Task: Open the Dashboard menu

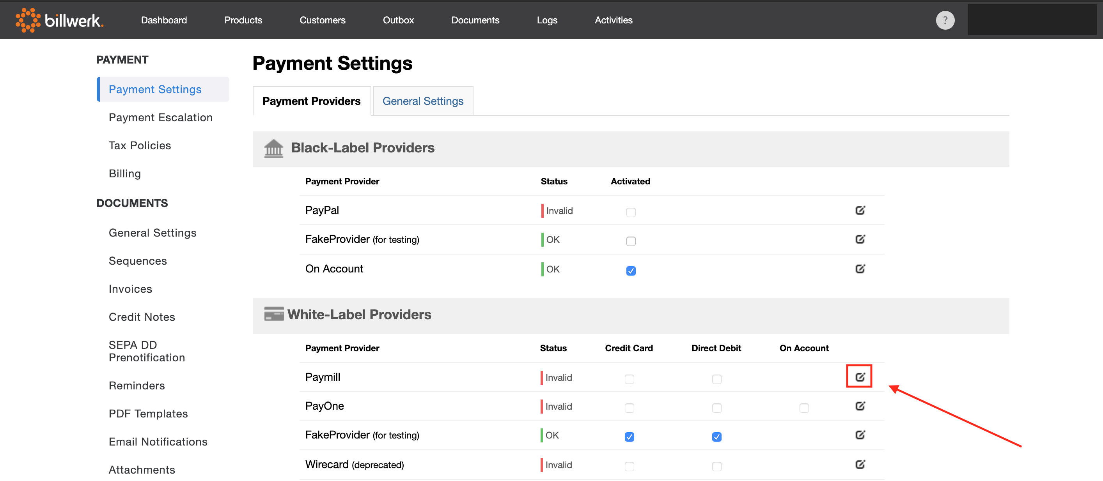Action: 164,20
